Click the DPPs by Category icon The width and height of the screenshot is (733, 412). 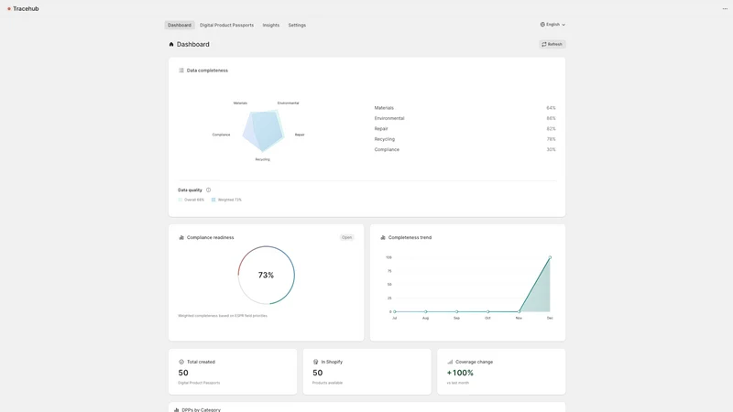[x=176, y=409]
